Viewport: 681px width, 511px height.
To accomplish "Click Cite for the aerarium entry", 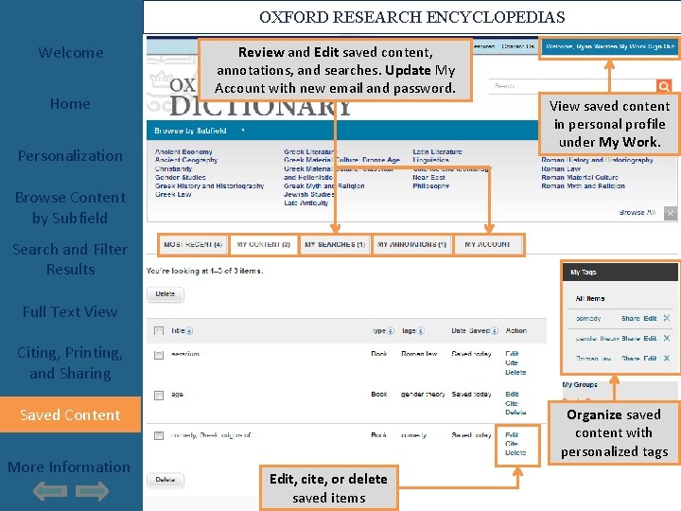I will point(512,362).
